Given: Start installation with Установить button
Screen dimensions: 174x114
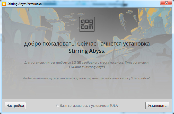Looking at the screenshot, I should [157, 106].
